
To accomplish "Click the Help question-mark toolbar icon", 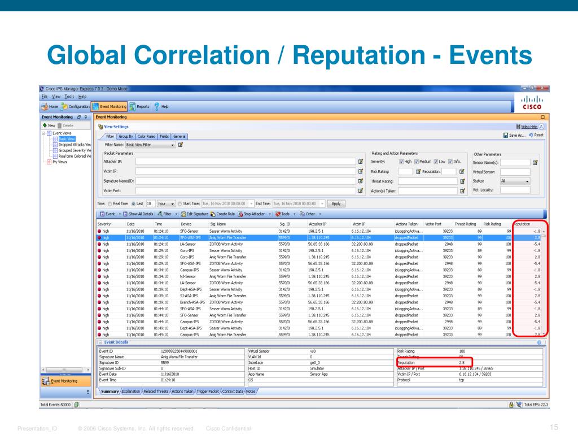I will coord(157,107).
